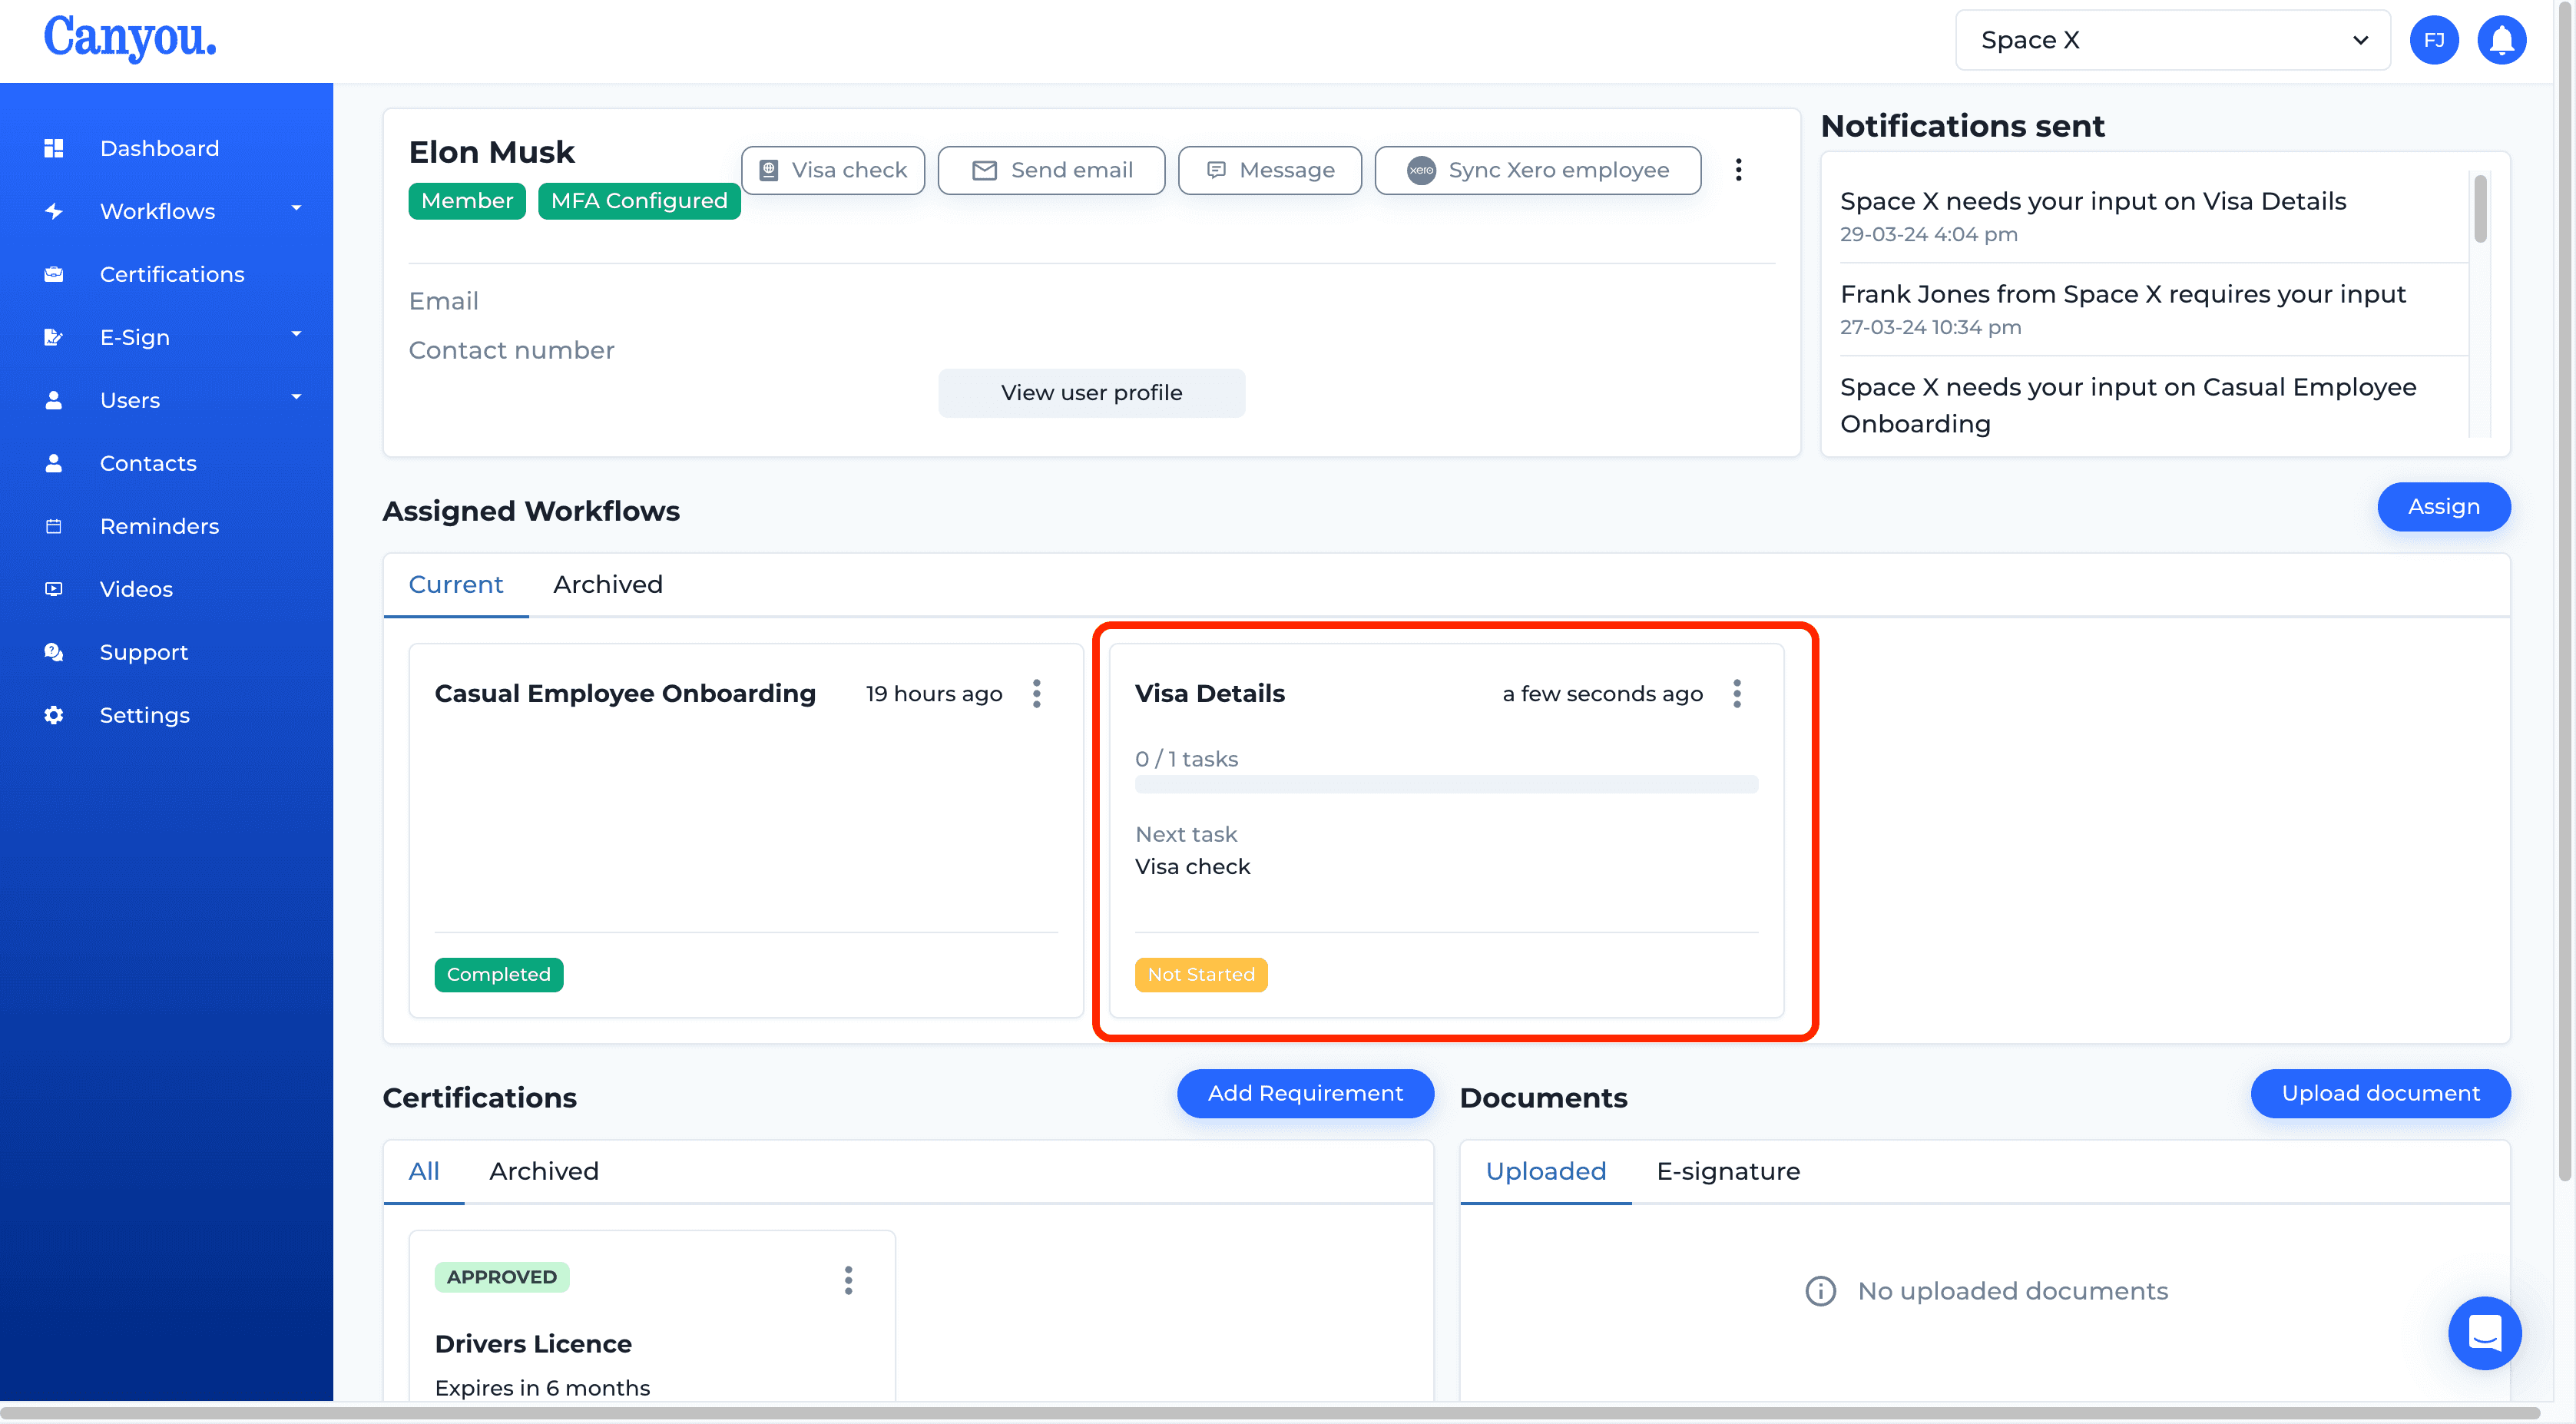Open the FJ user avatar menu

(2434, 40)
